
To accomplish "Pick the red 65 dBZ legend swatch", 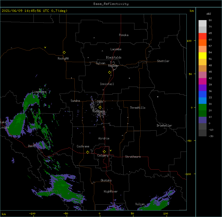I will tap(202, 36).
